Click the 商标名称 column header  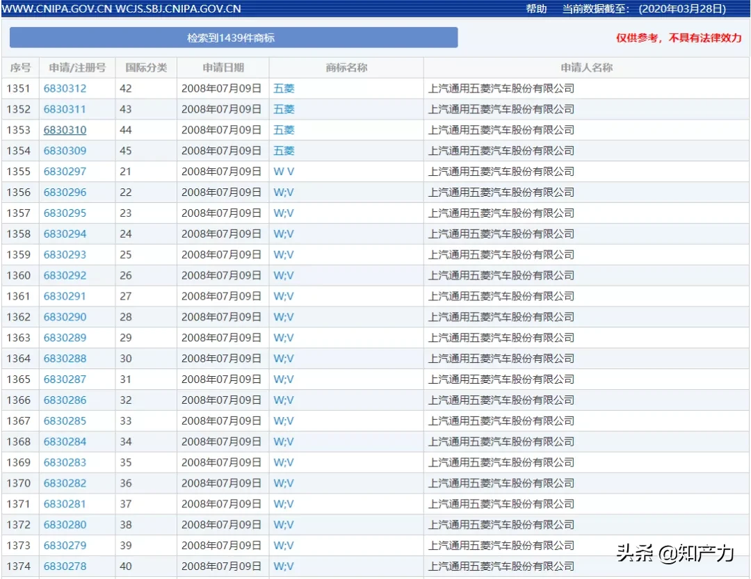(346, 67)
